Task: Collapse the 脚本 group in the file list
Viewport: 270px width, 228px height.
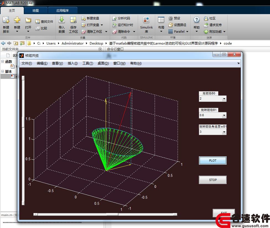Action: [x=2, y=71]
